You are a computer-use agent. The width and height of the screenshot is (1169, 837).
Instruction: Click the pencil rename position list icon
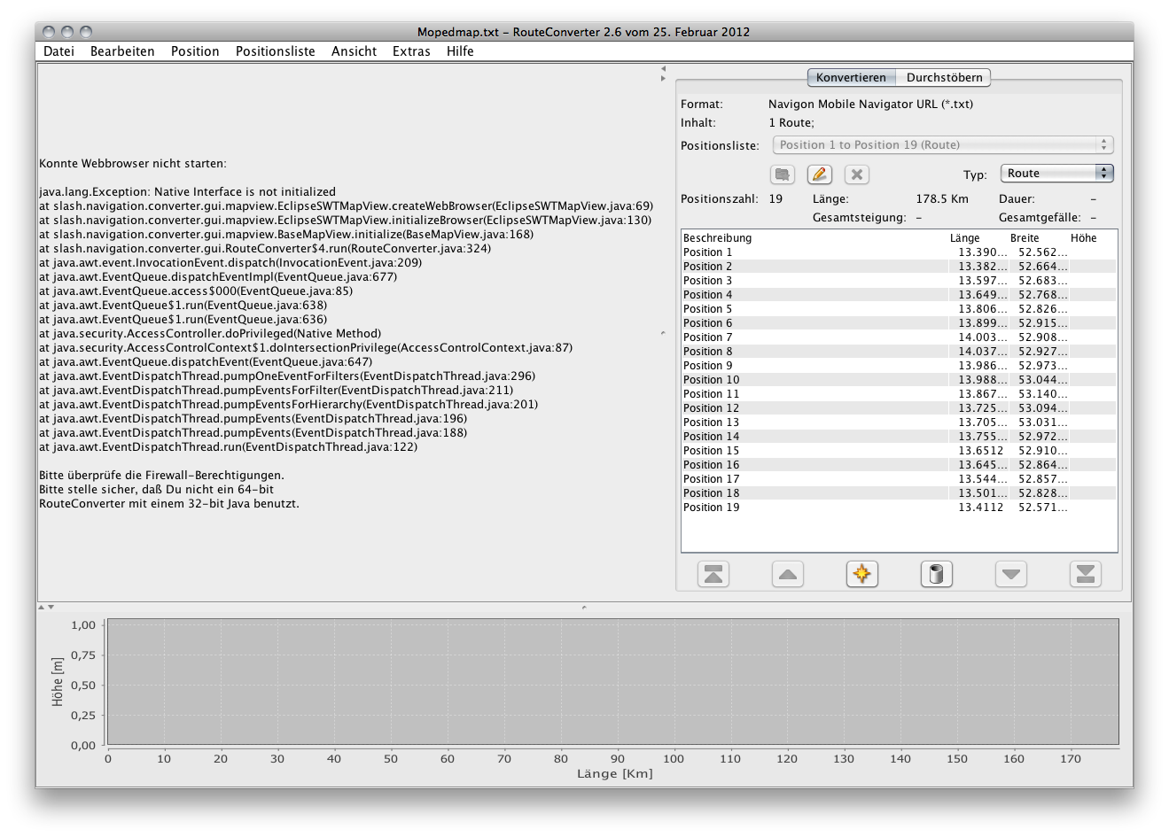pos(820,174)
